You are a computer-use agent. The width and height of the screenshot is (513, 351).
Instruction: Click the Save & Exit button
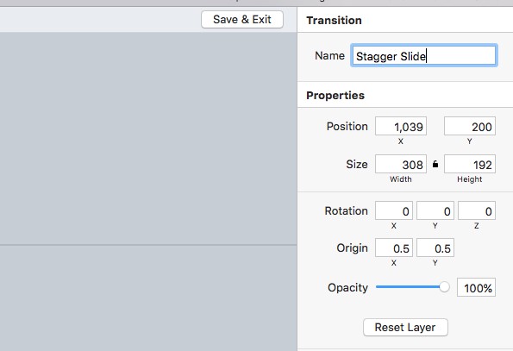(x=242, y=19)
